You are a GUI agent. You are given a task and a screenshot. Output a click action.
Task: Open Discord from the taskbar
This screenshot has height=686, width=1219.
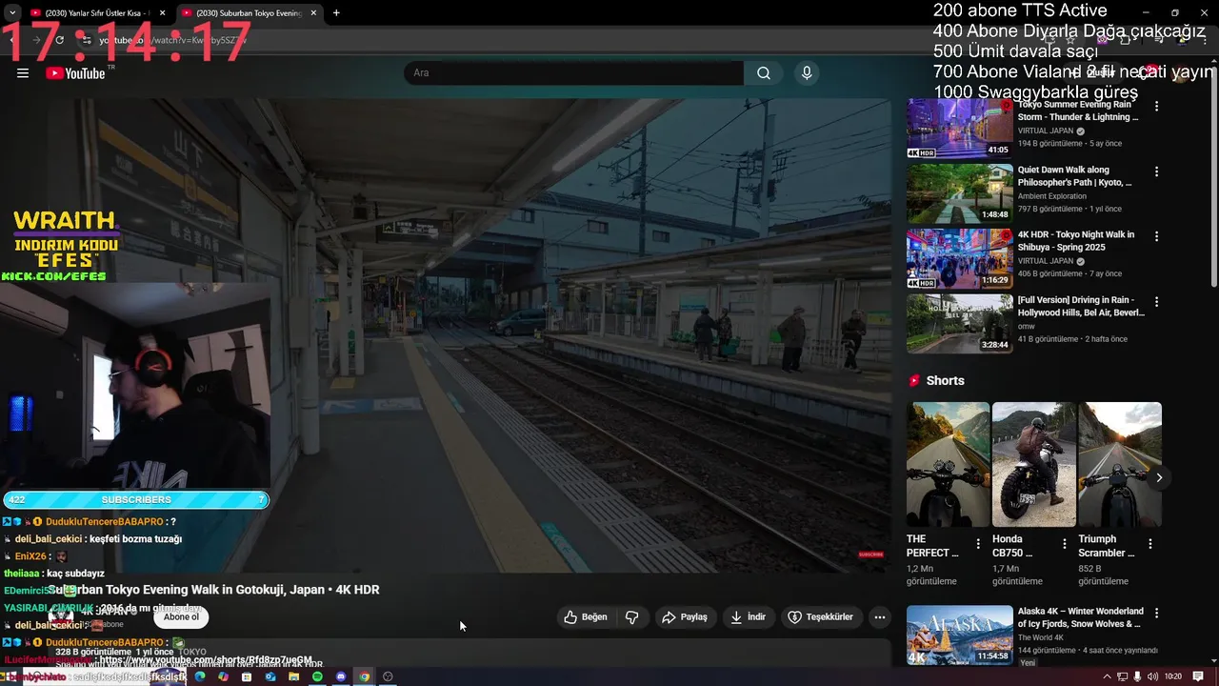(341, 676)
